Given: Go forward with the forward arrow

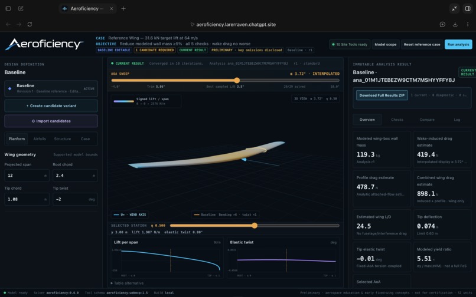Looking at the screenshot, I should tap(19, 24).
